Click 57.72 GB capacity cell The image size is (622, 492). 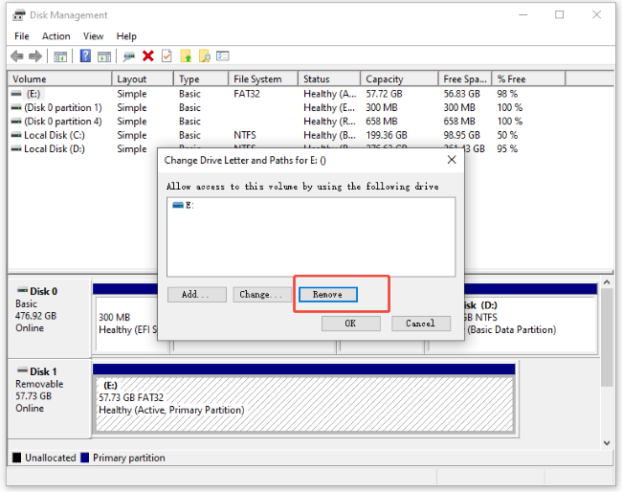384,94
